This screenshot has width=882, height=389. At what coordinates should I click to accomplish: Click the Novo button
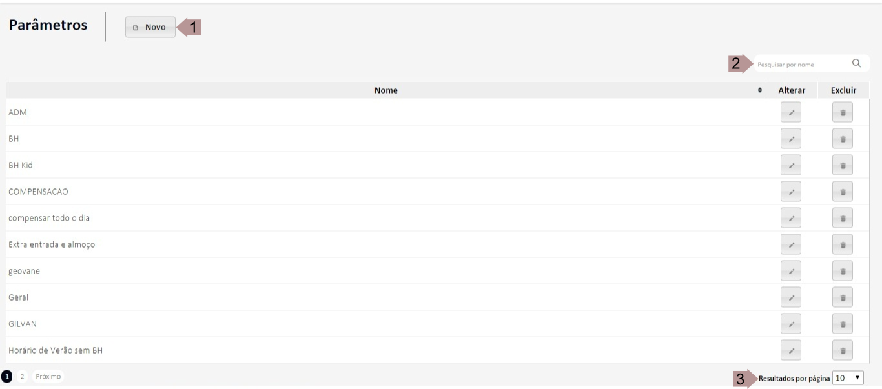coord(150,27)
